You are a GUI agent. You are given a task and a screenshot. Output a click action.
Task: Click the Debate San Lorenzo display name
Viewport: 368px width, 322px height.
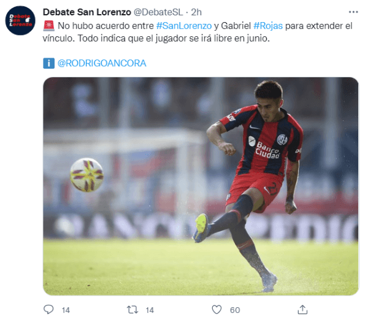tap(87, 12)
